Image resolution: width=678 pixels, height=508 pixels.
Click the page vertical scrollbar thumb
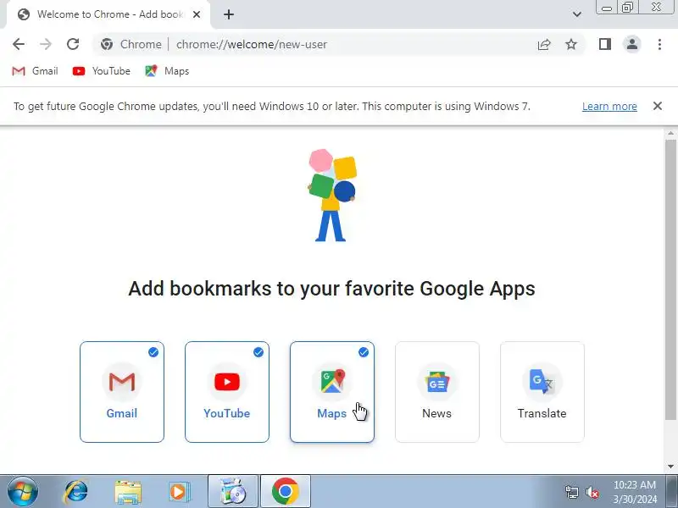pyautogui.click(x=670, y=279)
